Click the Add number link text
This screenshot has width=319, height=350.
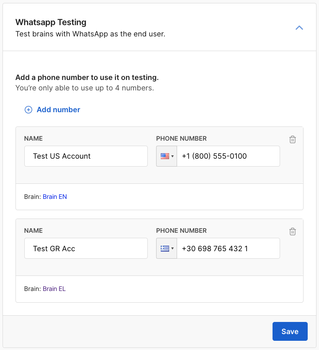(x=58, y=110)
